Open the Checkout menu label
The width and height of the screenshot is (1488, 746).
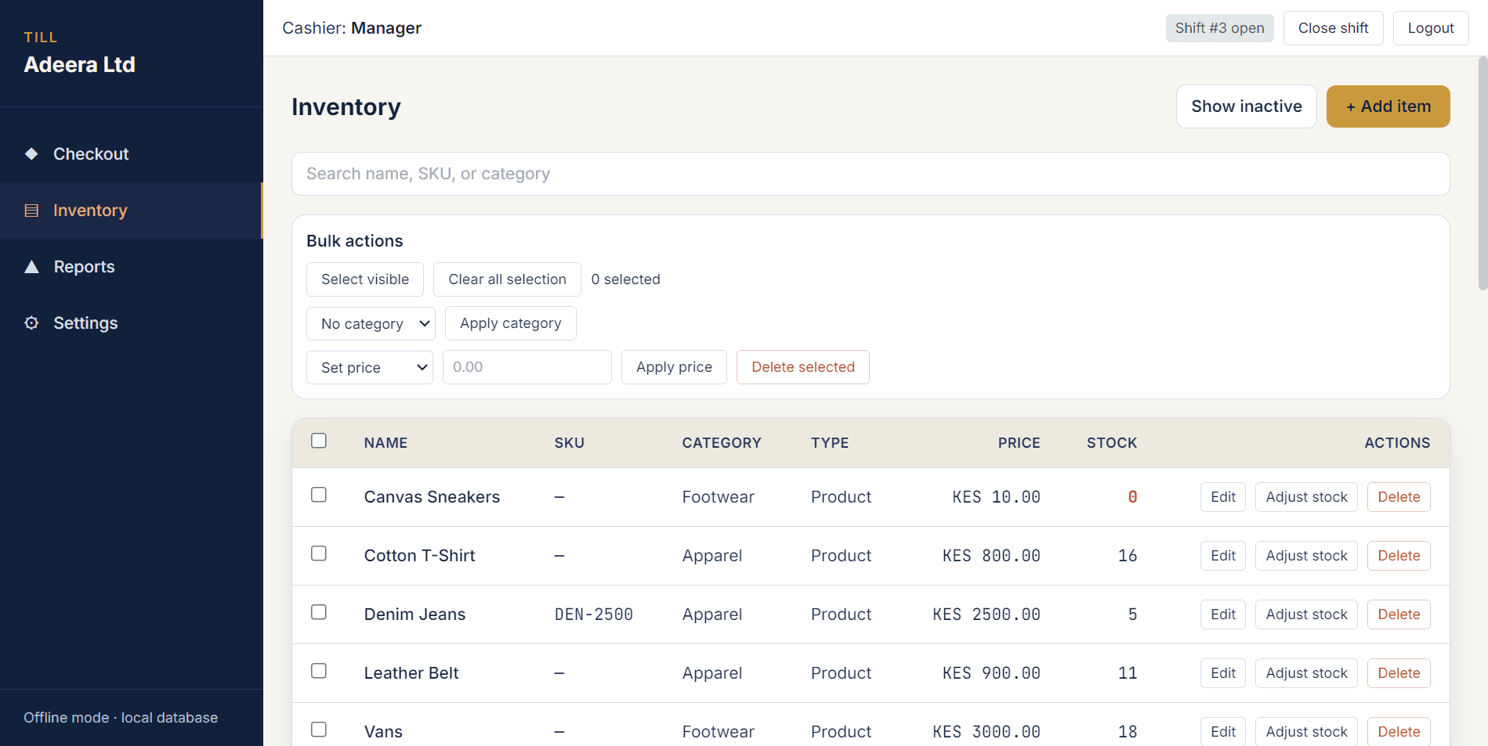pos(91,154)
